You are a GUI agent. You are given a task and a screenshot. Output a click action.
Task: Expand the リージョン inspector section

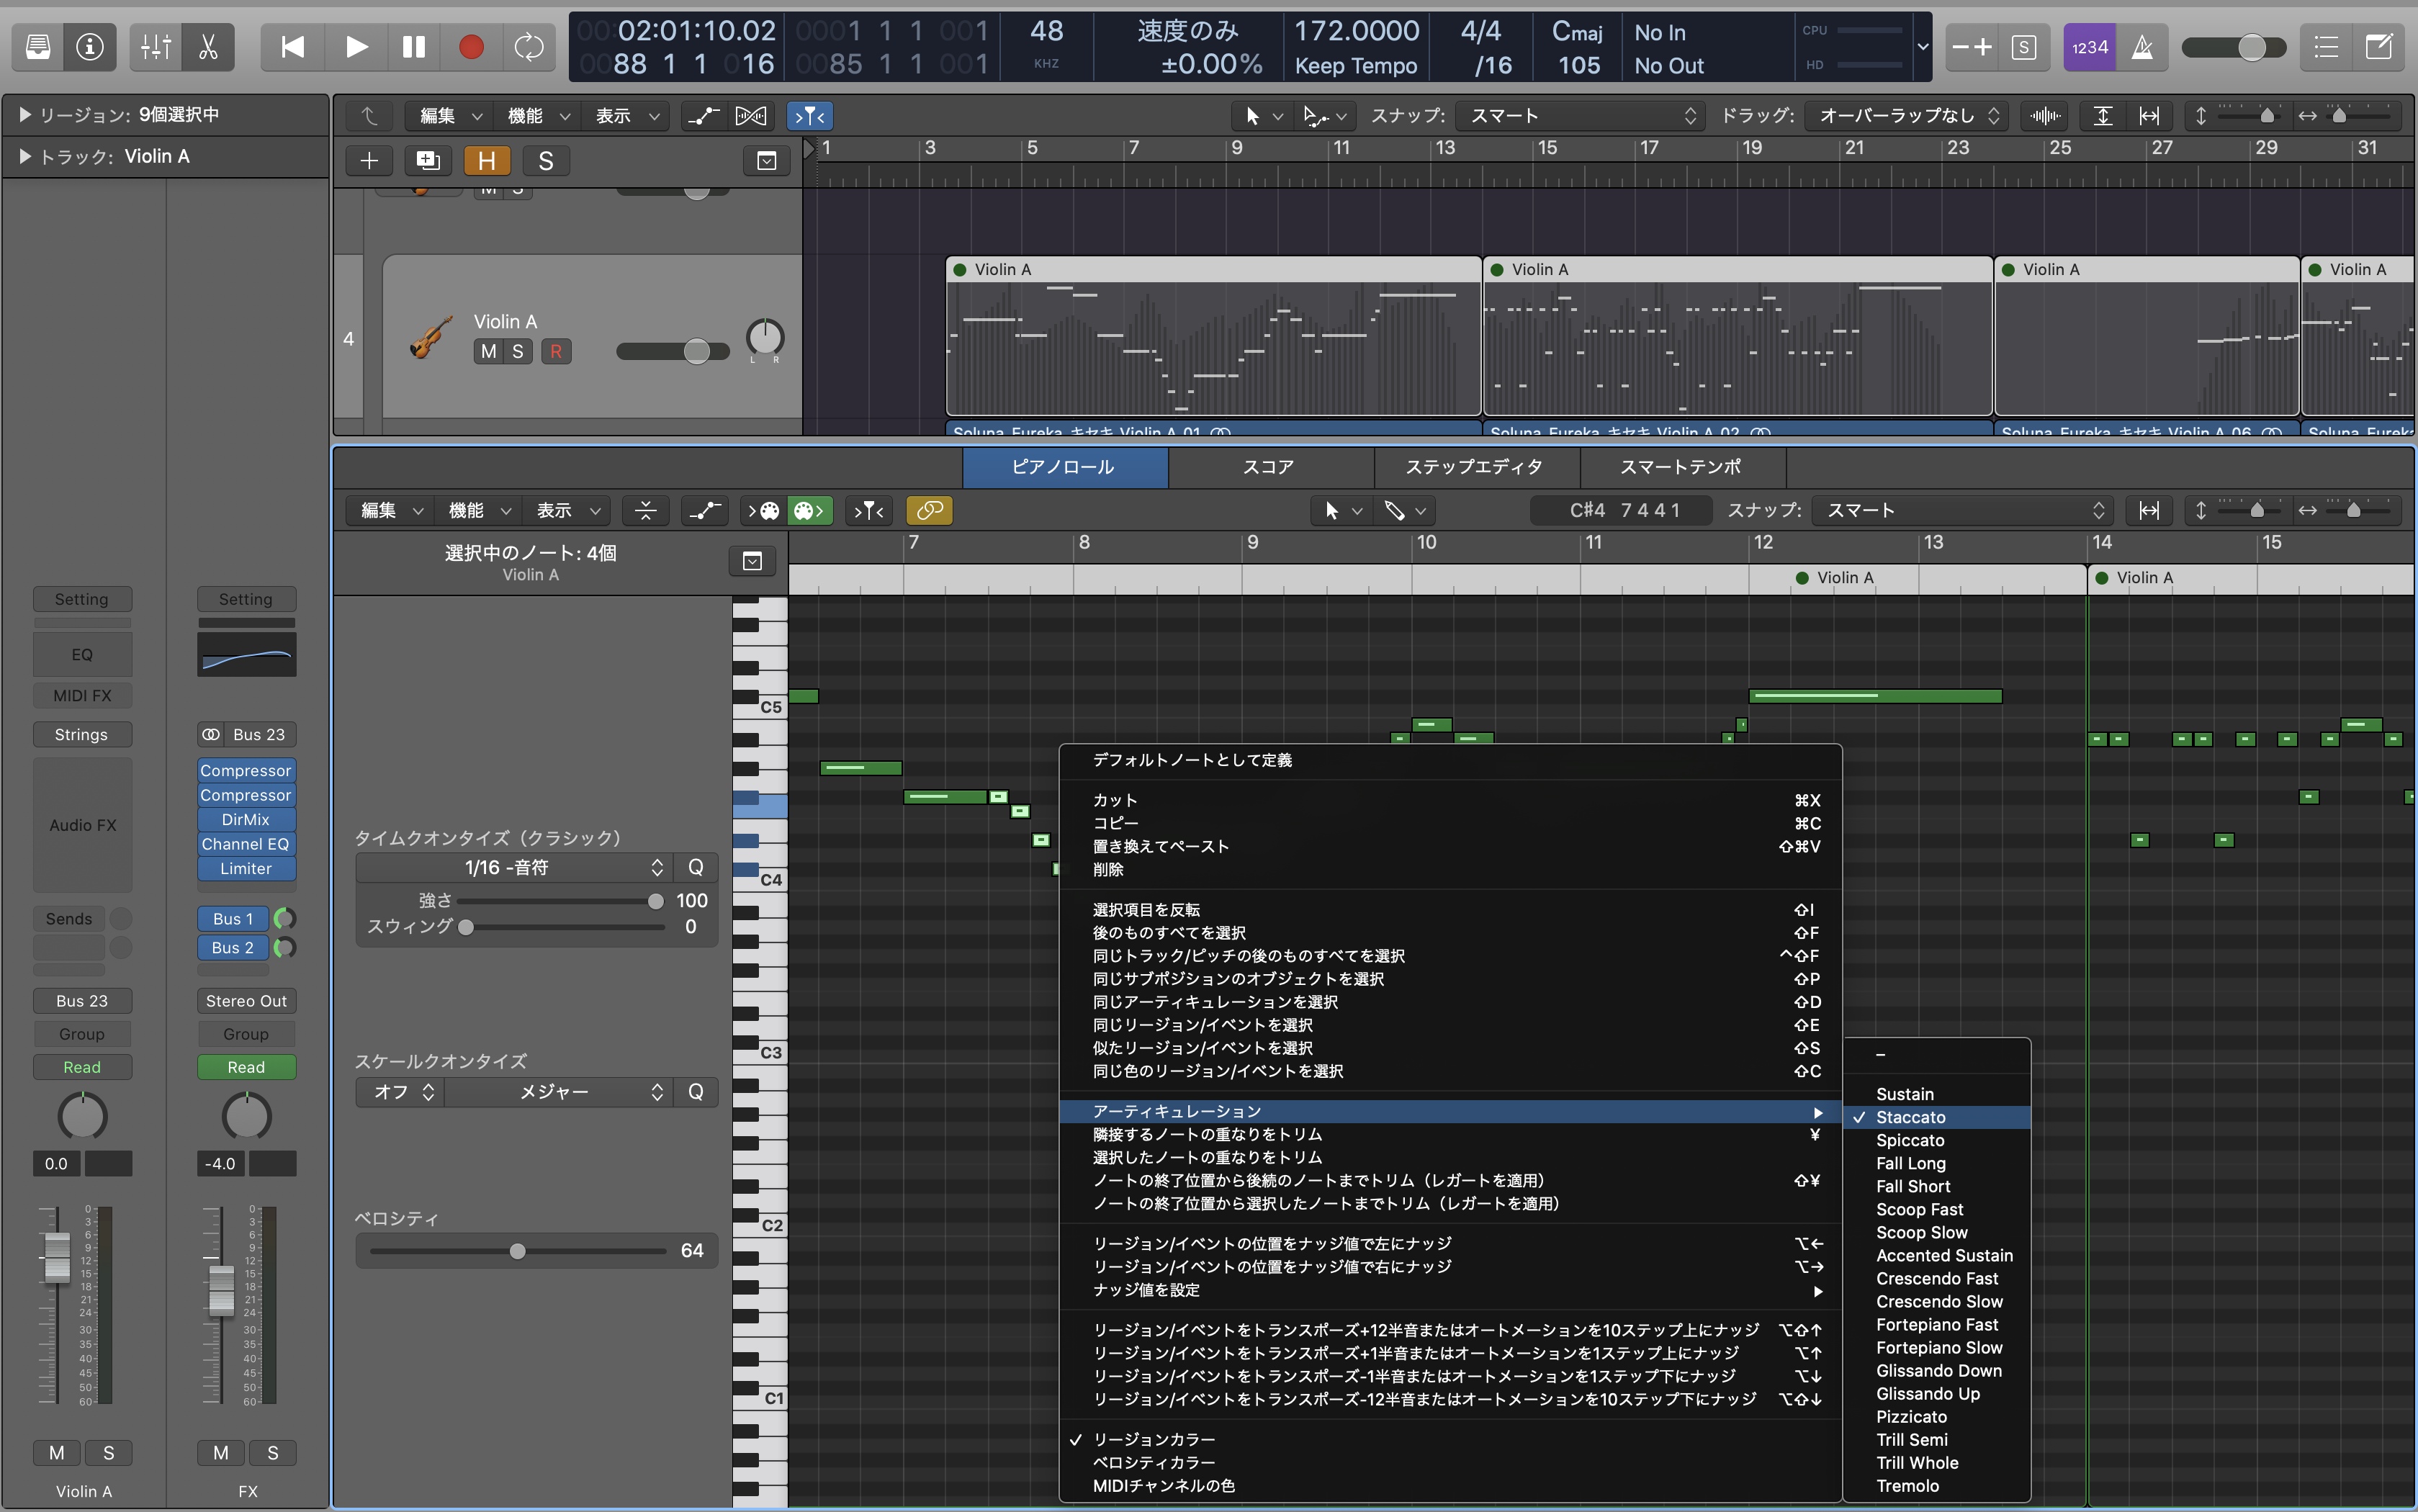(x=25, y=115)
